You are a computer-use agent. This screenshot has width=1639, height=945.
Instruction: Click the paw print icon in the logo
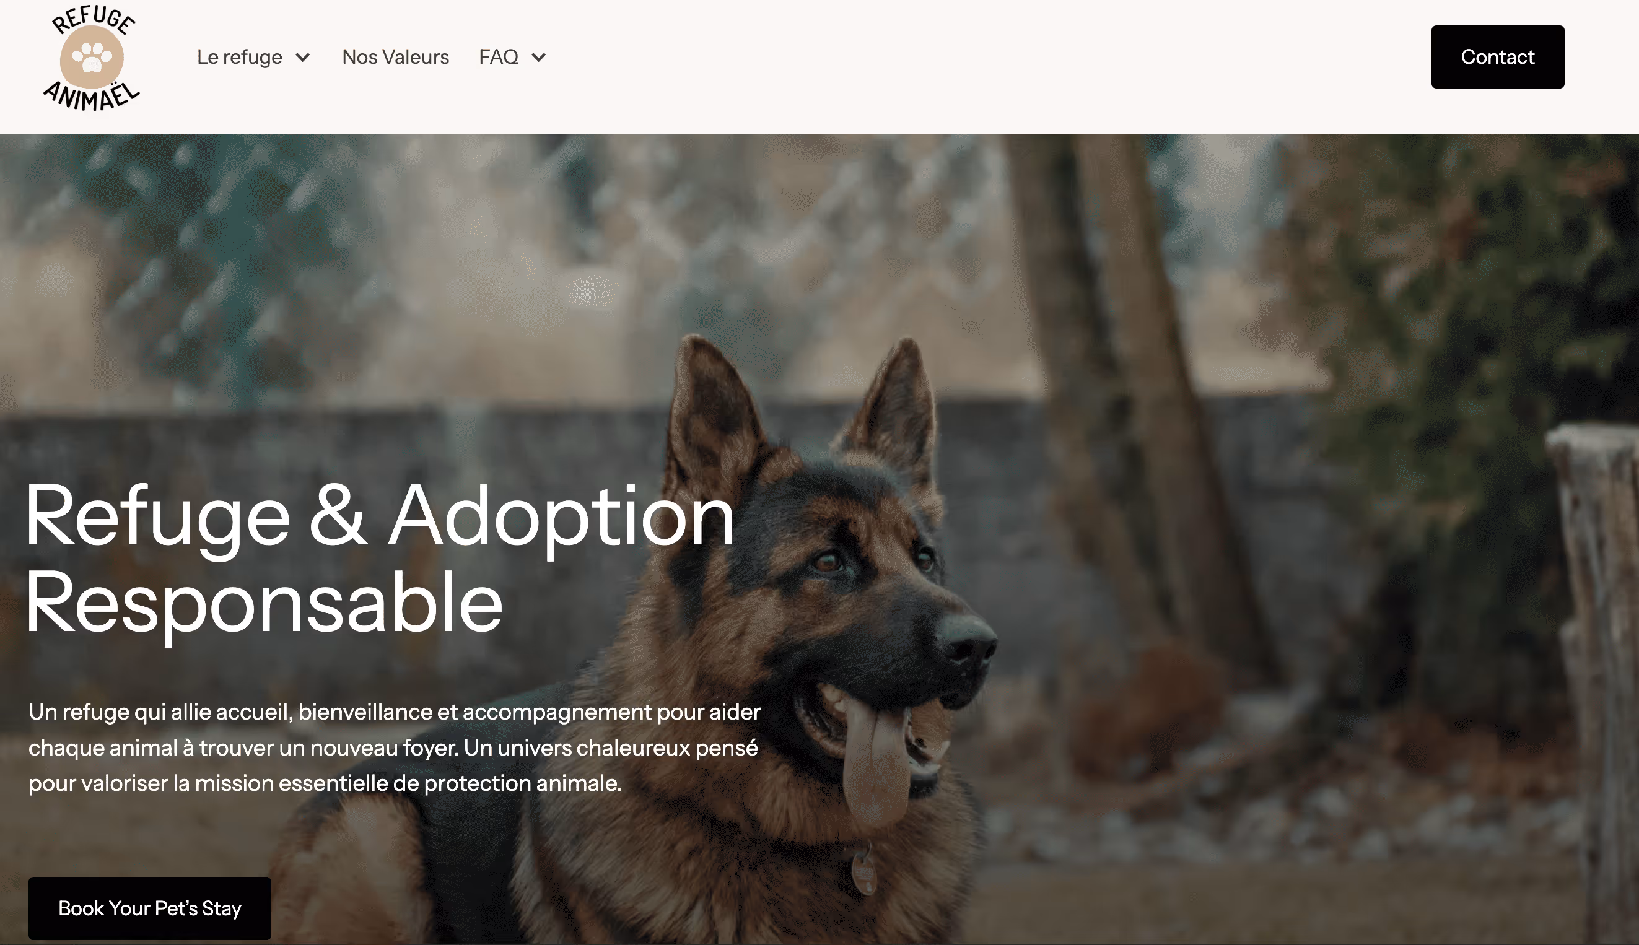[x=92, y=57]
